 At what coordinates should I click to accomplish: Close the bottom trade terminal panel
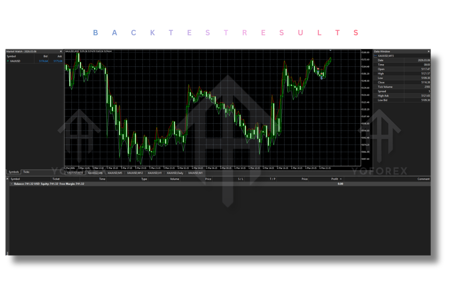7,179
